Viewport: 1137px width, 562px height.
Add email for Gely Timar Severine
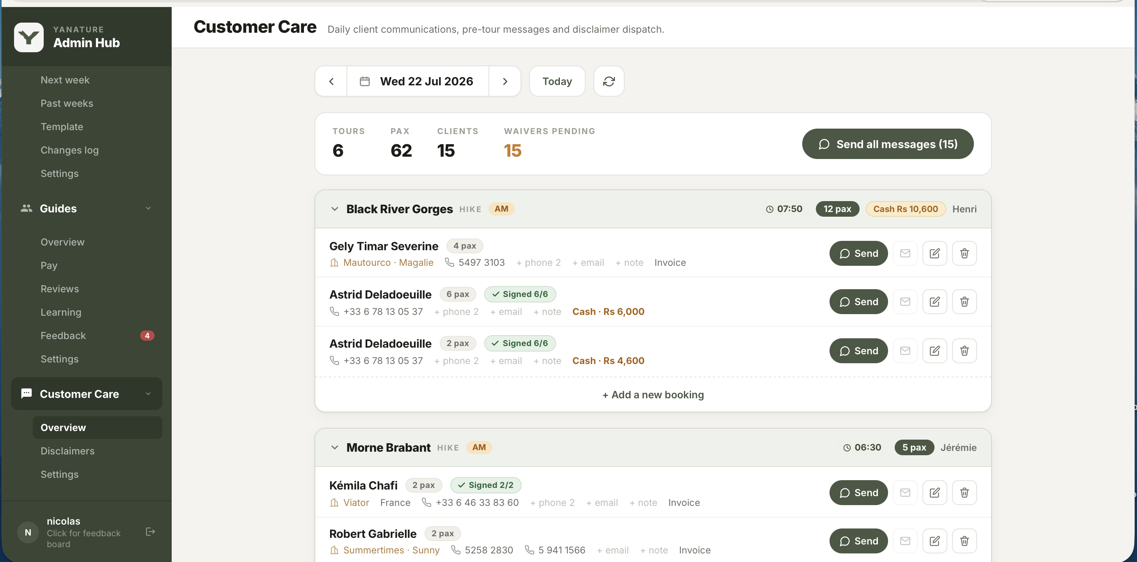pyautogui.click(x=588, y=263)
